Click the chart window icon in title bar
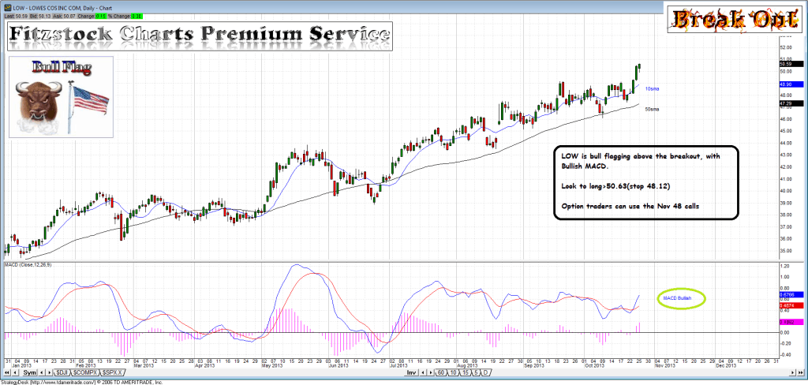The height and width of the screenshot is (385, 808). tap(6, 6)
